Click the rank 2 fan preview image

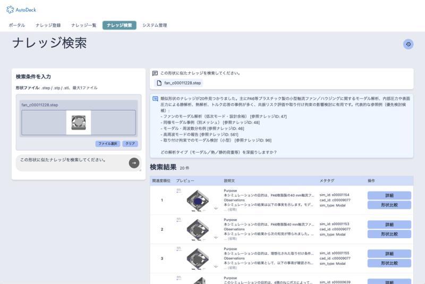[x=198, y=229]
